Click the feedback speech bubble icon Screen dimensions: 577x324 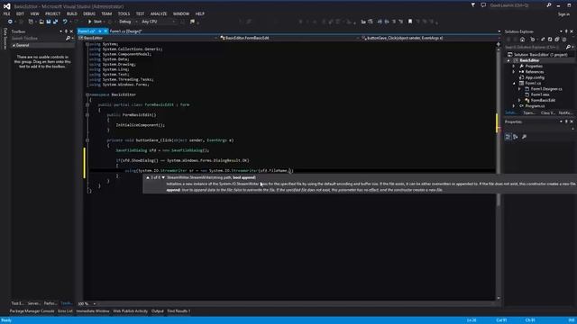click(483, 5)
